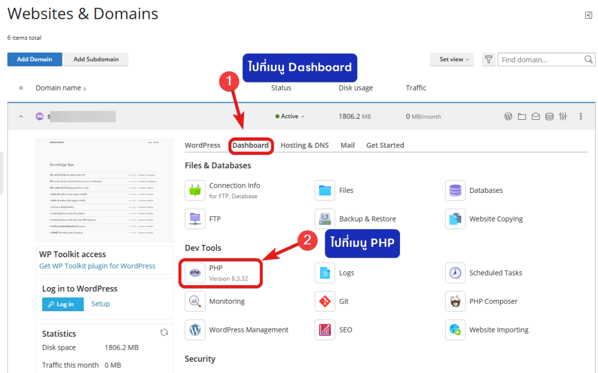Switch to the WordPress tab

coord(203,145)
